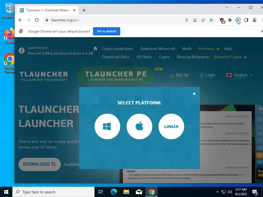Viewport: 263px width, 197px height.
Task: Go to TLauncher home icon
Action: click(x=95, y=48)
